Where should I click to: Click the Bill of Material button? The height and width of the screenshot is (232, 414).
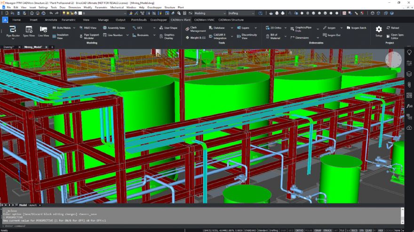(273, 37)
